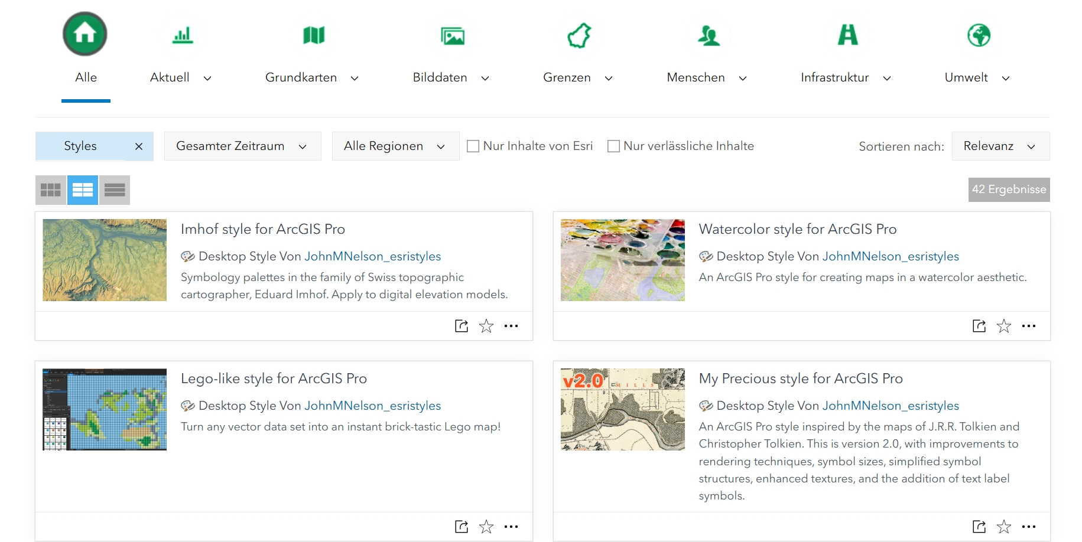Share the Watercolor style item
The width and height of the screenshot is (1082, 542).
point(979,326)
